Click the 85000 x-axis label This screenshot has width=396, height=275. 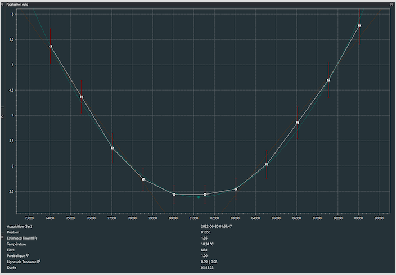[276, 218]
